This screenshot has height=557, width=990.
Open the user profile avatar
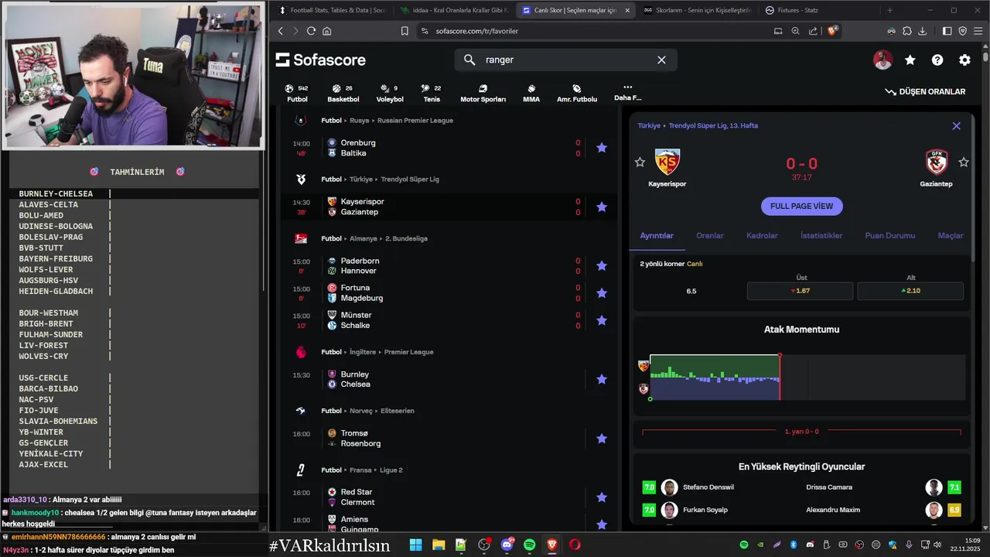tap(882, 60)
